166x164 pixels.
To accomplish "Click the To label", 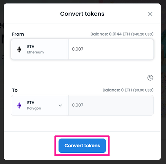I will (15, 90).
